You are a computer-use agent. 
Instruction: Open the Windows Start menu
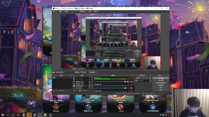pyautogui.click(x=3, y=115)
